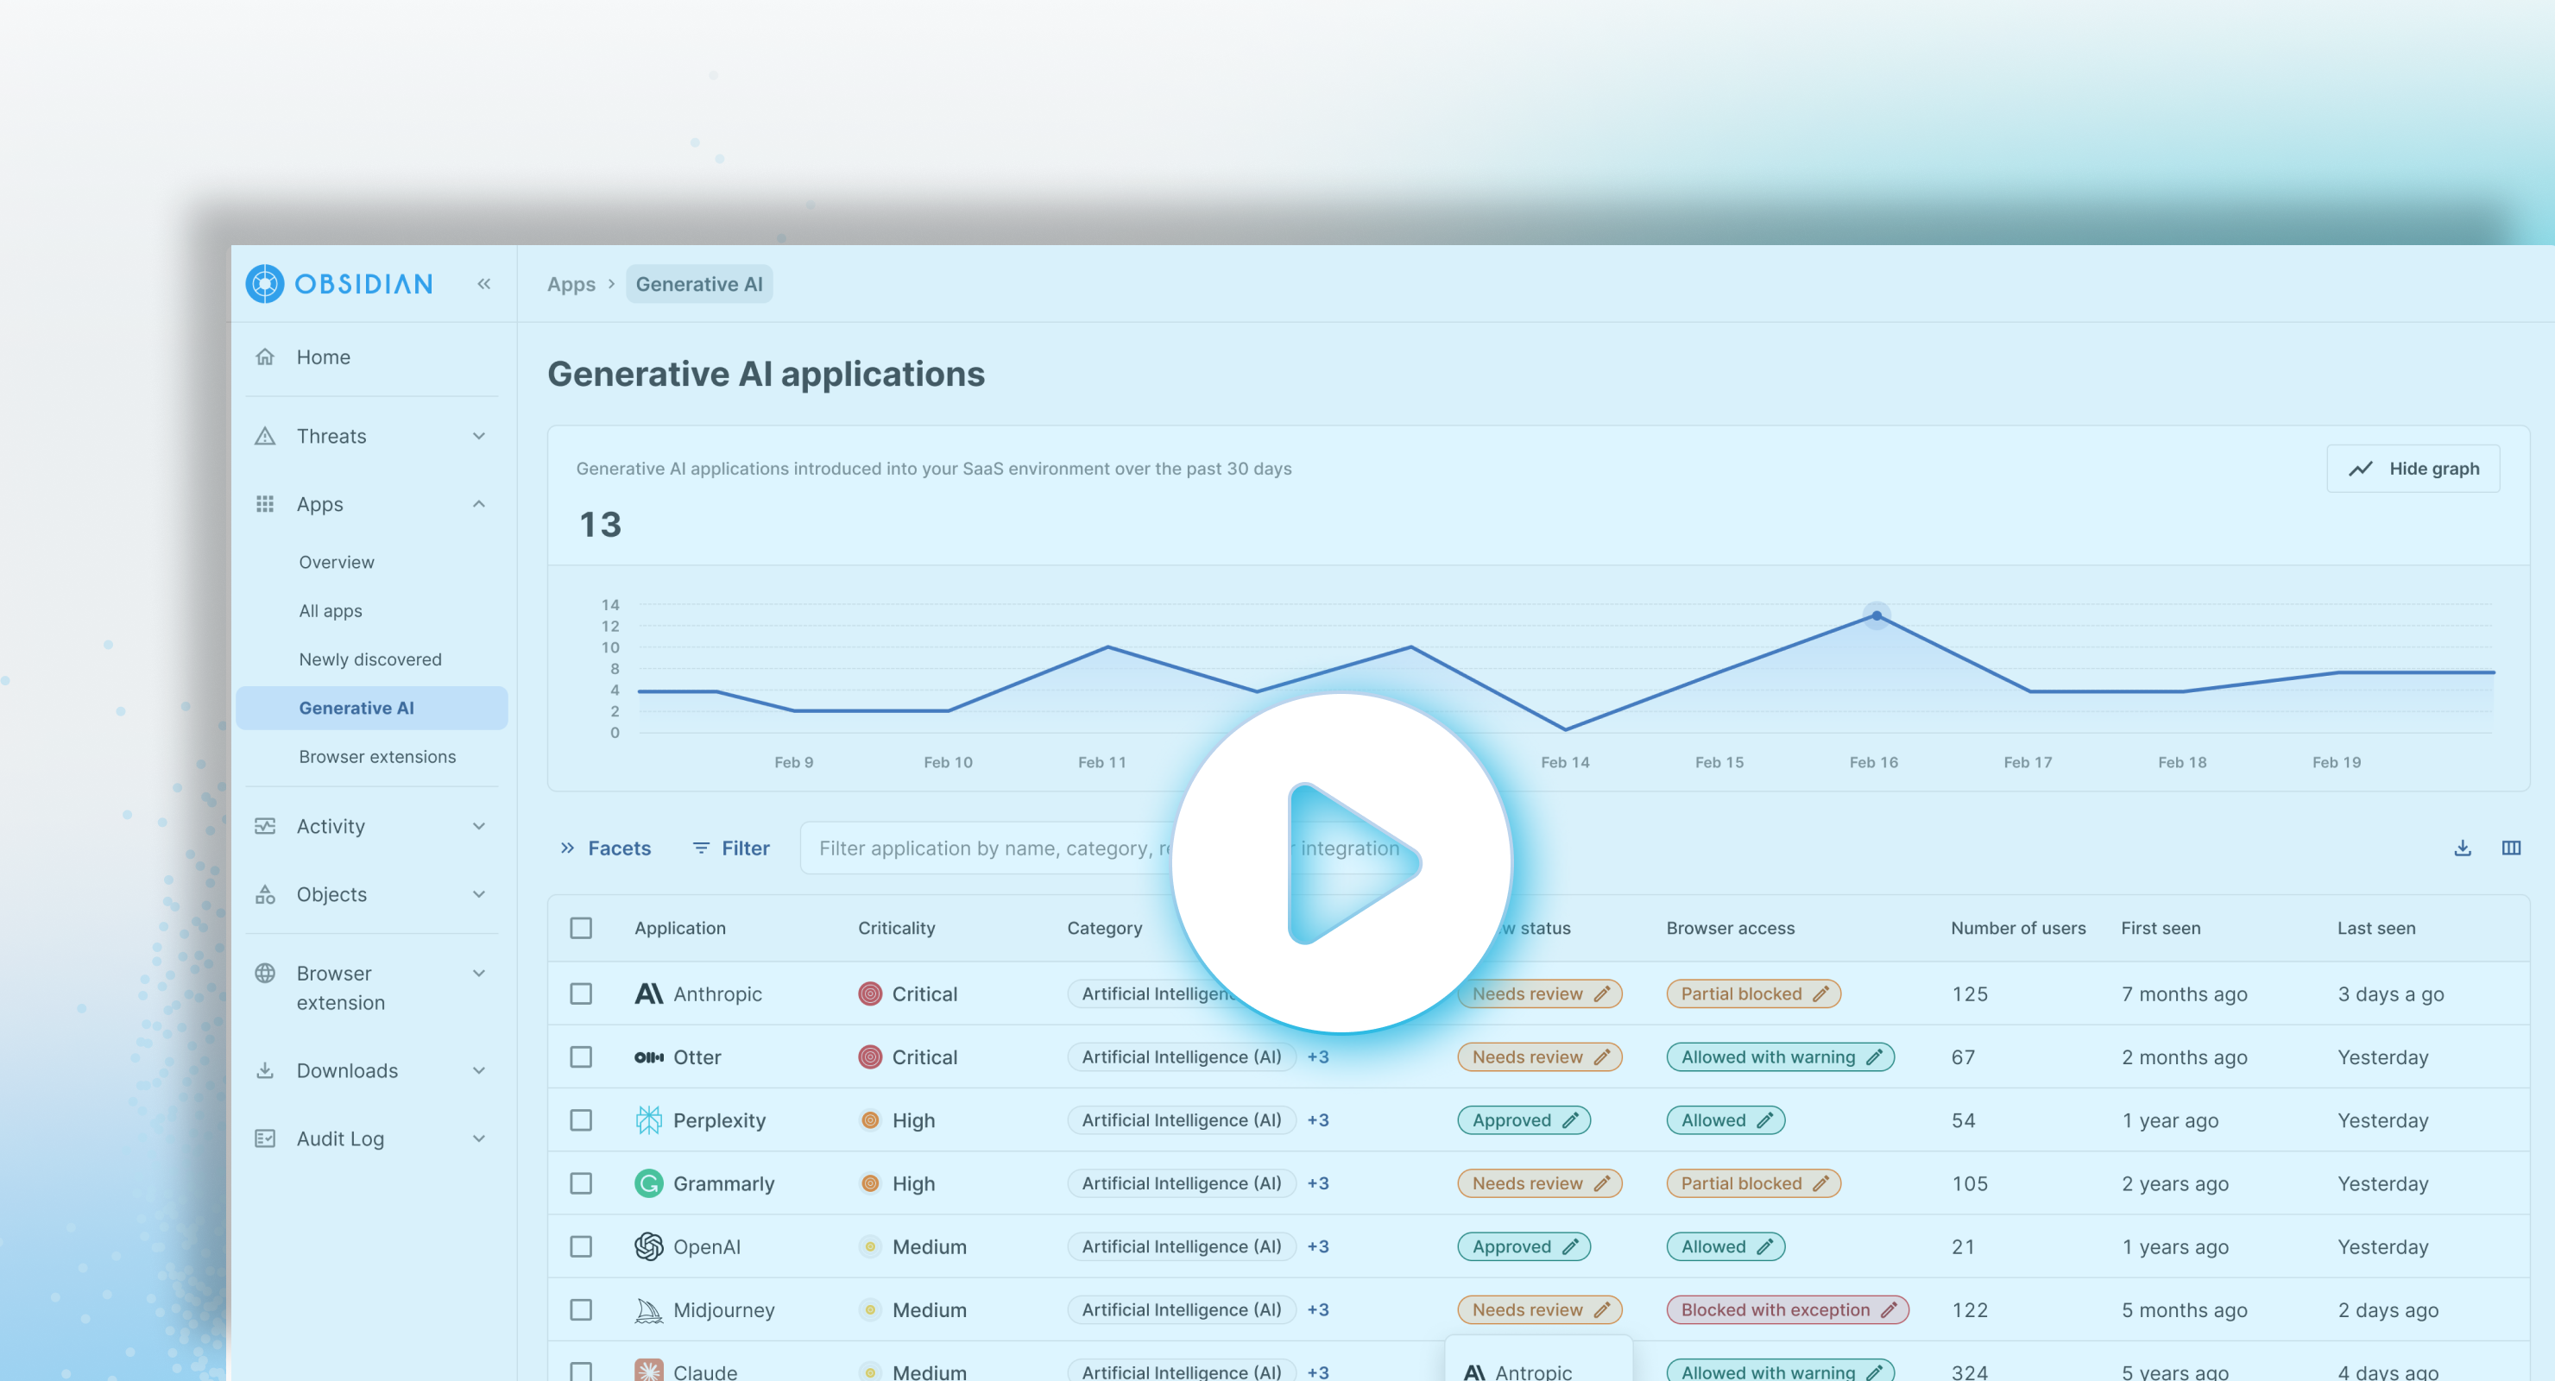
Task: Hide the graph panel
Action: coord(2413,469)
